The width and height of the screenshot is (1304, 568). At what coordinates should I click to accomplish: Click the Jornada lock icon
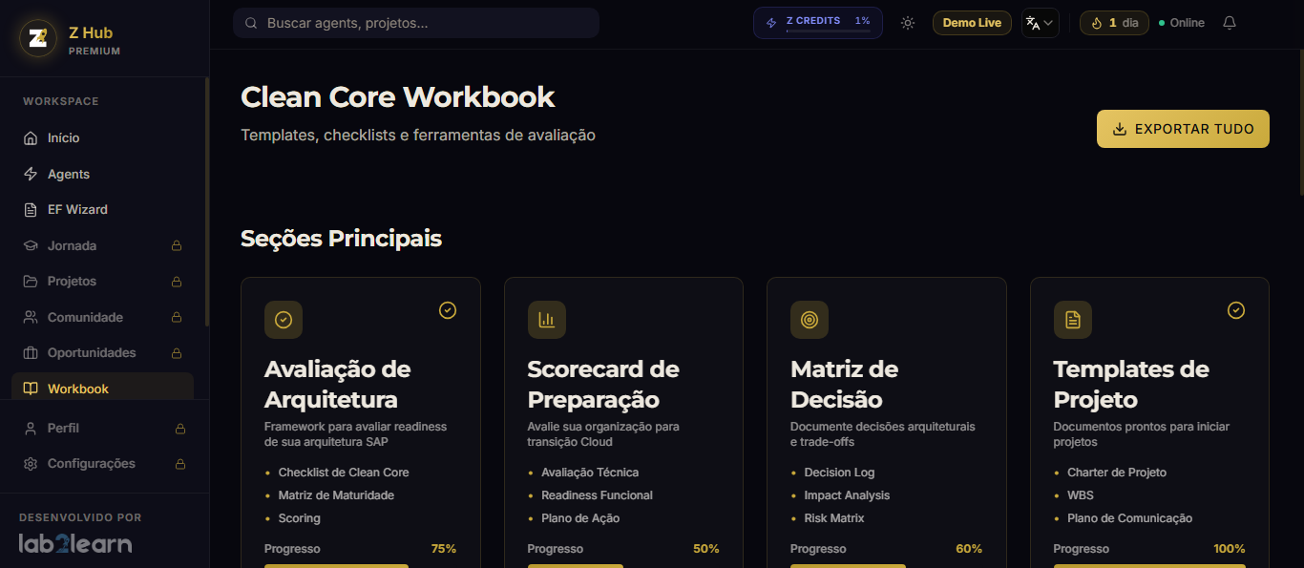click(x=177, y=245)
